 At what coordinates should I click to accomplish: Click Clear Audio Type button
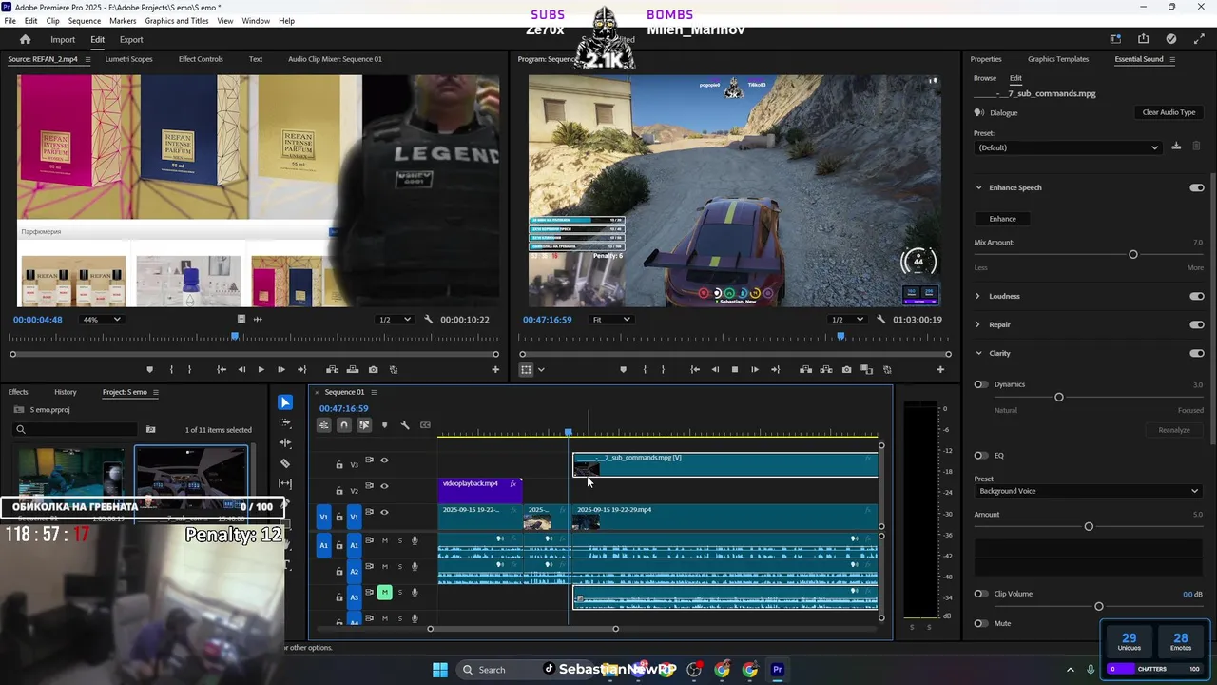1169,112
